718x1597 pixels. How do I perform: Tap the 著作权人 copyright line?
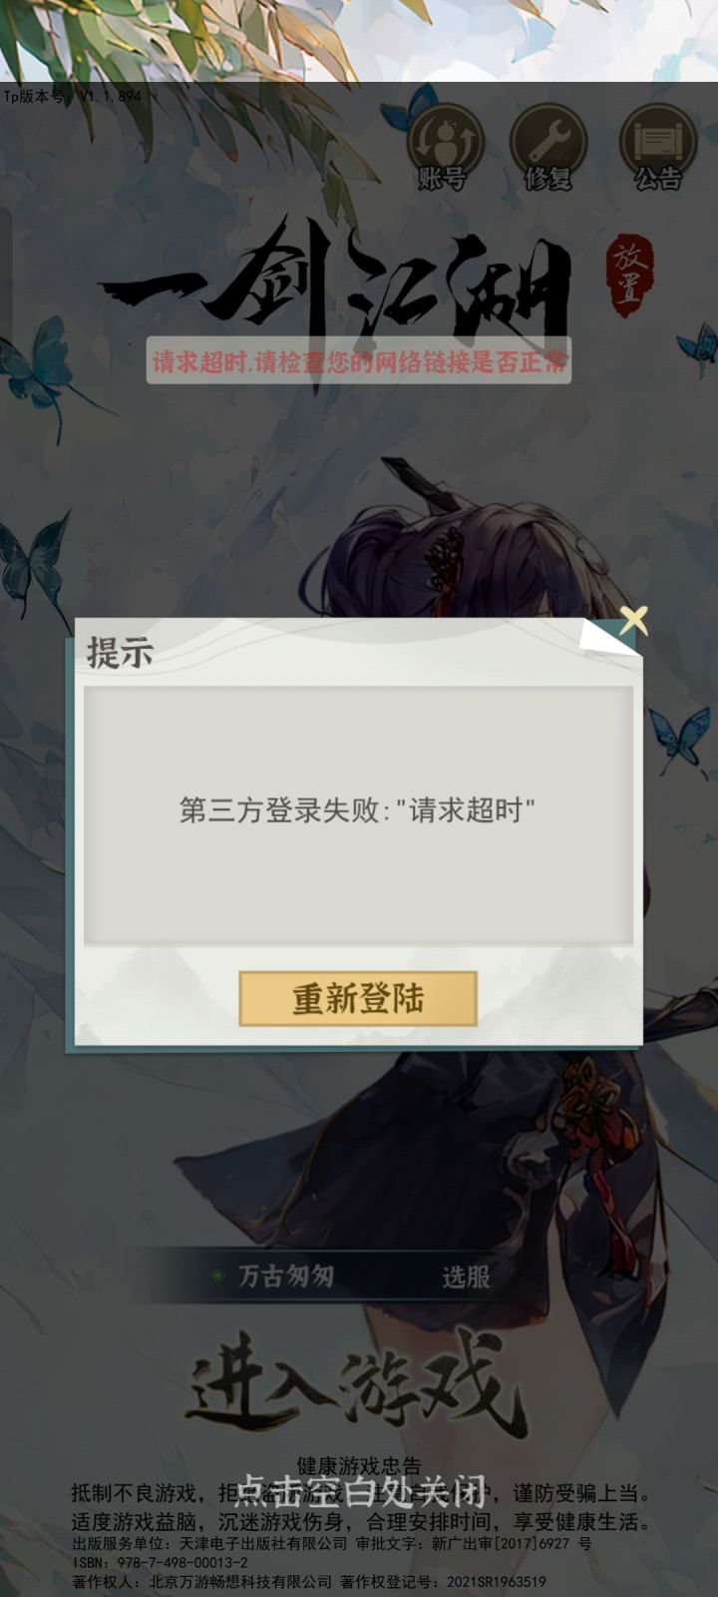pyautogui.click(x=309, y=1581)
